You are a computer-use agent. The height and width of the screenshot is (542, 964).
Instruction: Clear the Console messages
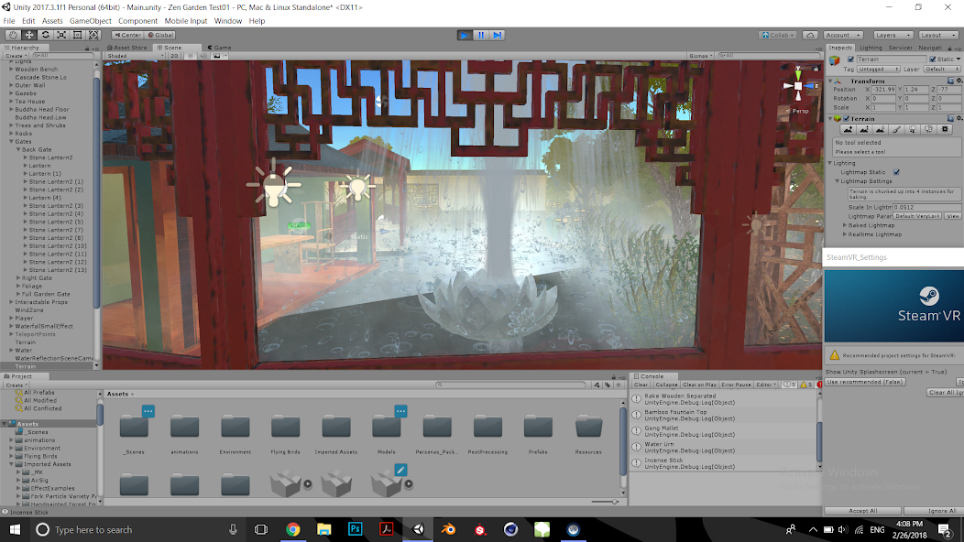point(641,385)
